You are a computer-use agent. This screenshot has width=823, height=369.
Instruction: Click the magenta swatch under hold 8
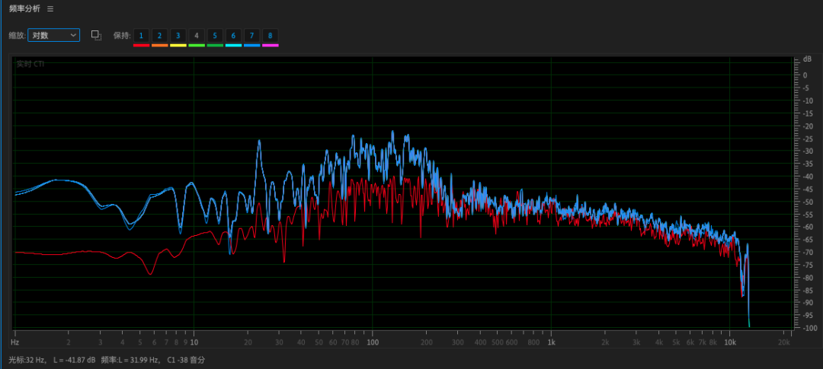271,46
